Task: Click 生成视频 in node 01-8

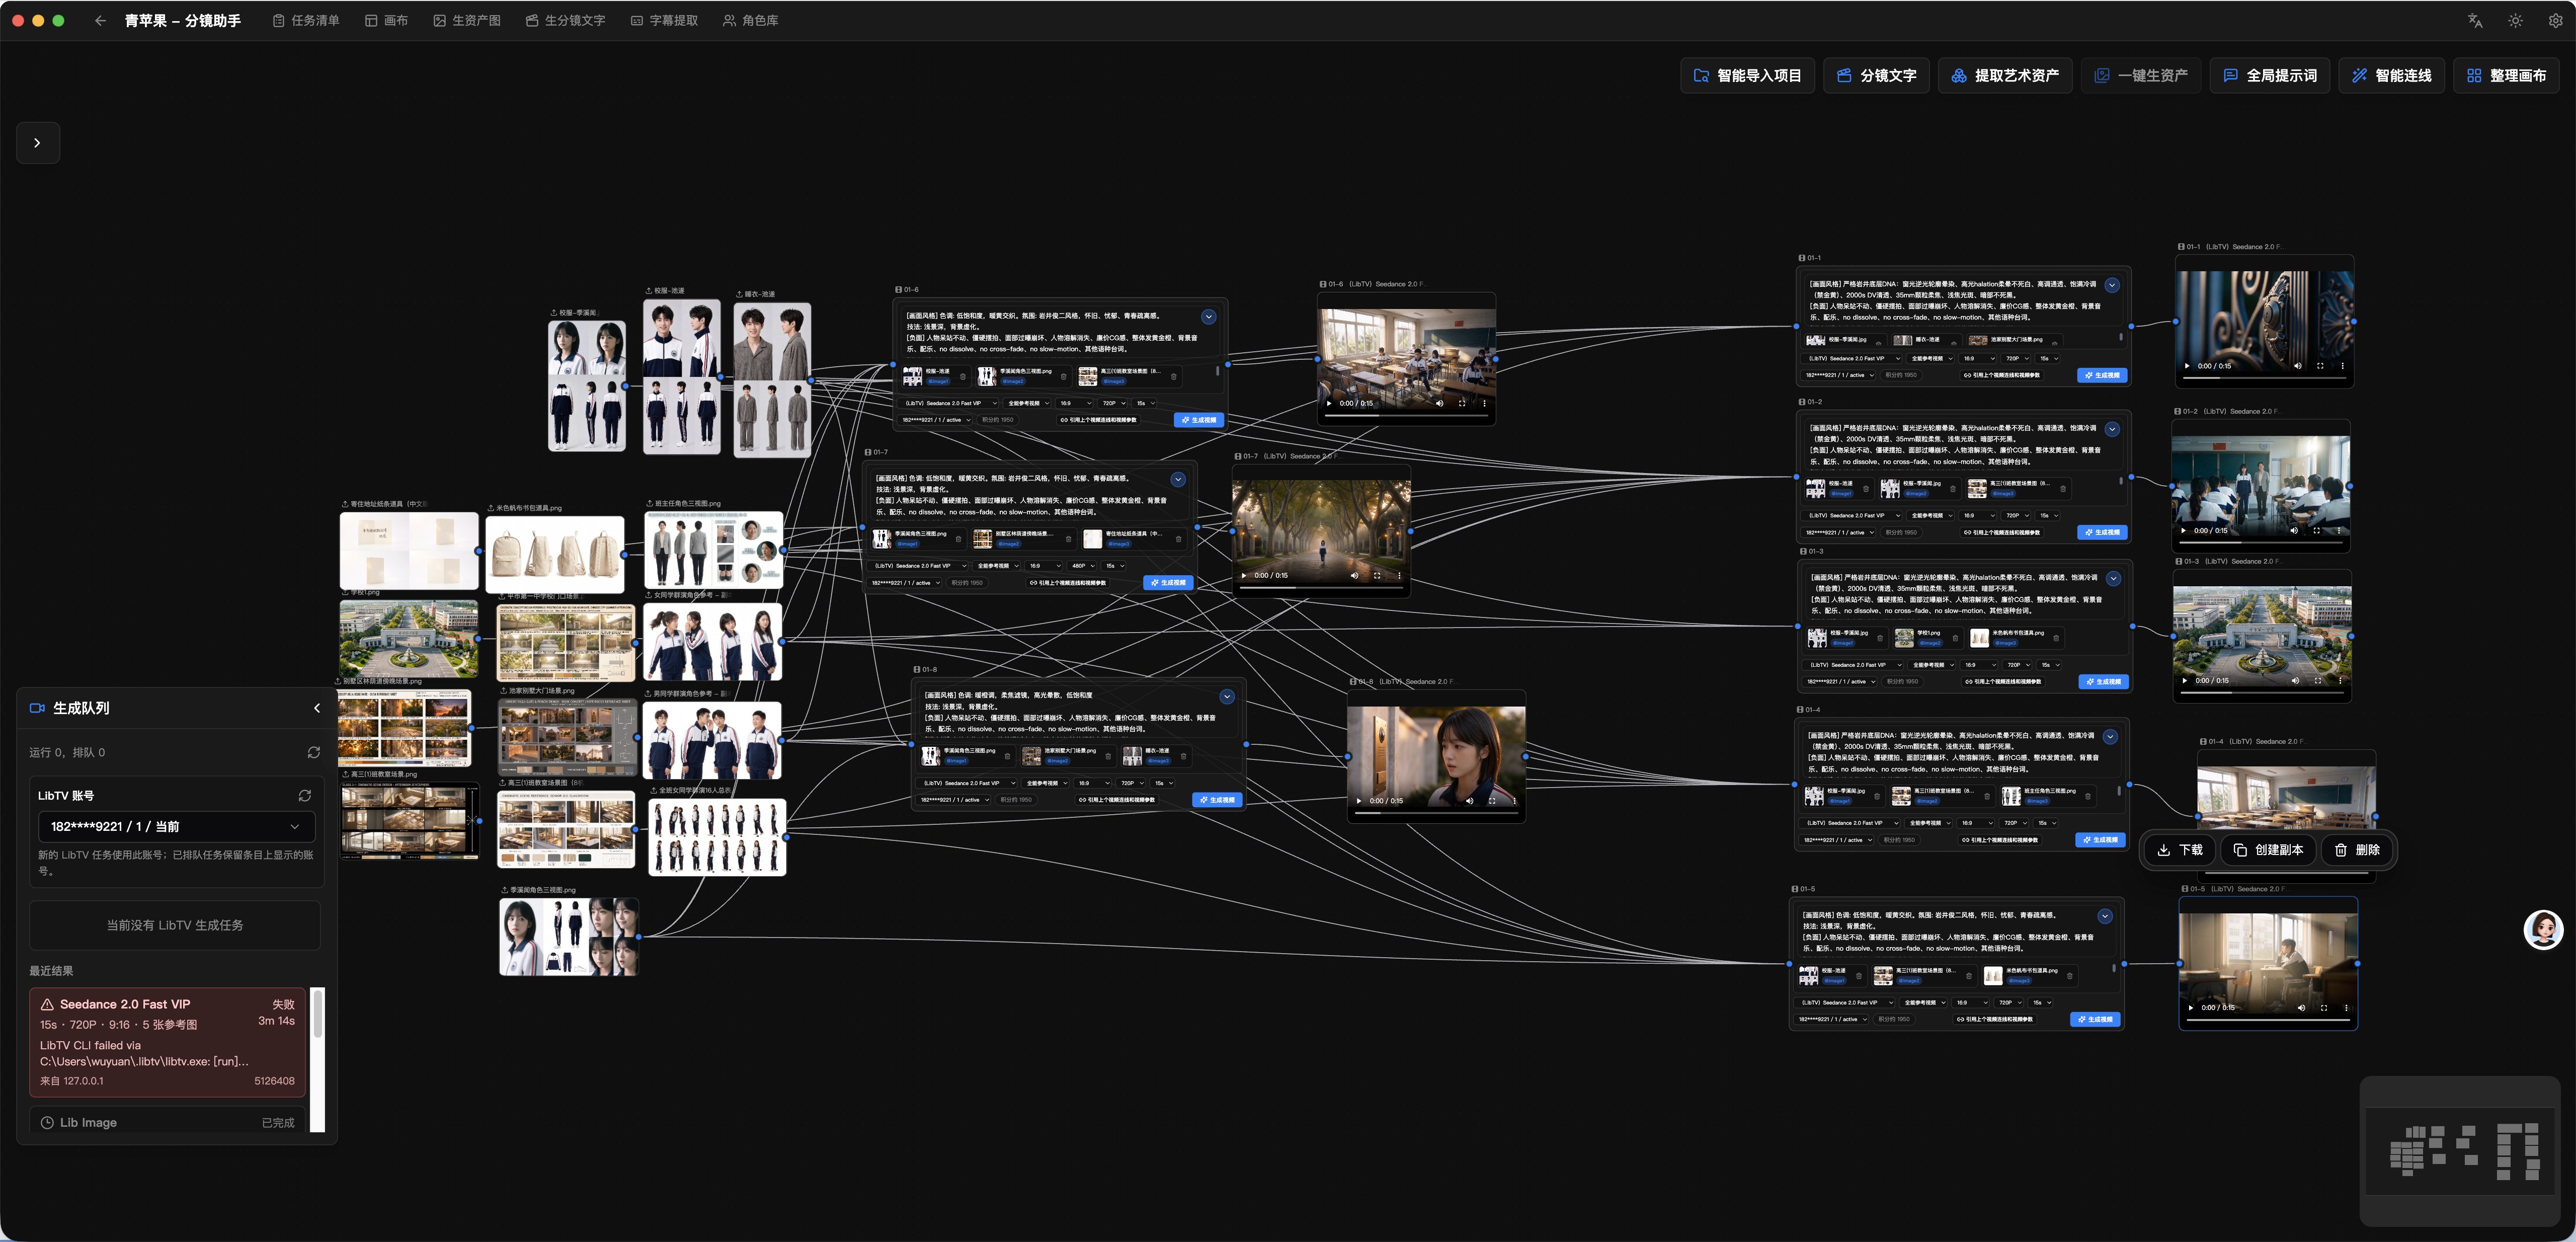Action: pyautogui.click(x=1217, y=800)
